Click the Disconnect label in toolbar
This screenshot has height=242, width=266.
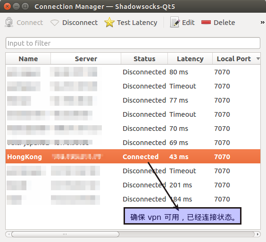(80, 23)
